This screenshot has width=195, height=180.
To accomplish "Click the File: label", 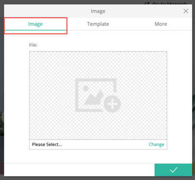I will (33, 45).
